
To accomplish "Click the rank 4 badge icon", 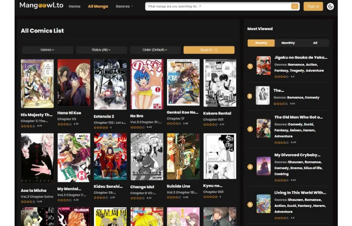I will [x=250, y=167].
